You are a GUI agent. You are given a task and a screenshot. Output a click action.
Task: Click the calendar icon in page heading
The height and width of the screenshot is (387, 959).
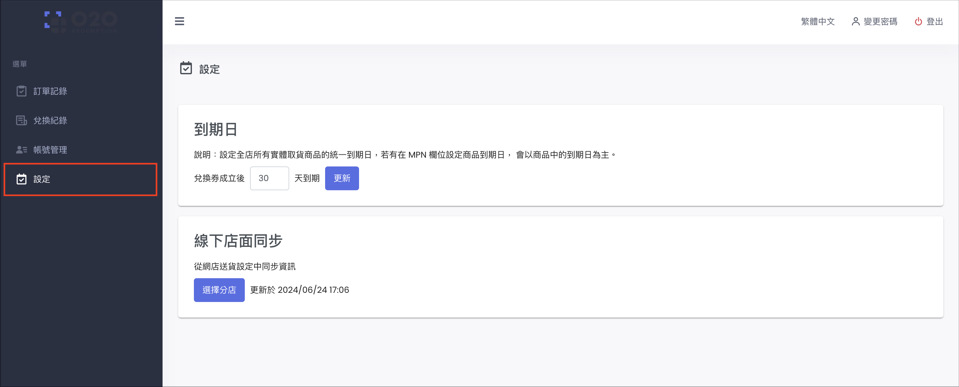tap(186, 68)
